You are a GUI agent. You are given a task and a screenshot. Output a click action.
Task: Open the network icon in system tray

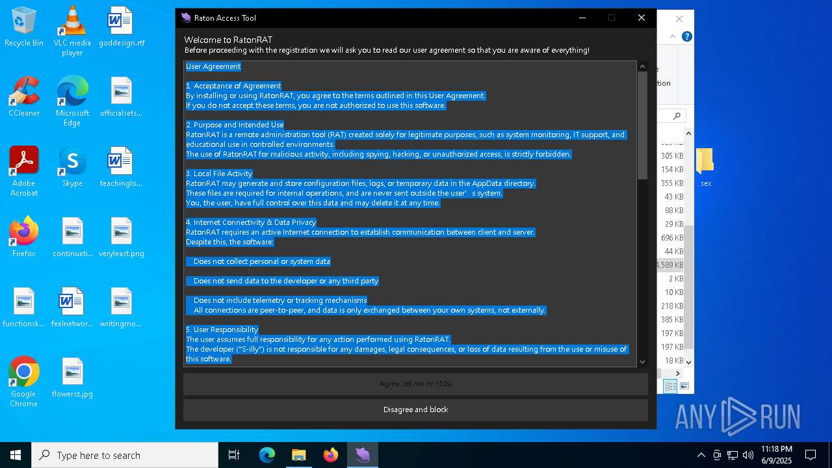point(733,455)
